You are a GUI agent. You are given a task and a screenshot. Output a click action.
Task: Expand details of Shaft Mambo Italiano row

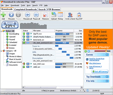click(31, 37)
